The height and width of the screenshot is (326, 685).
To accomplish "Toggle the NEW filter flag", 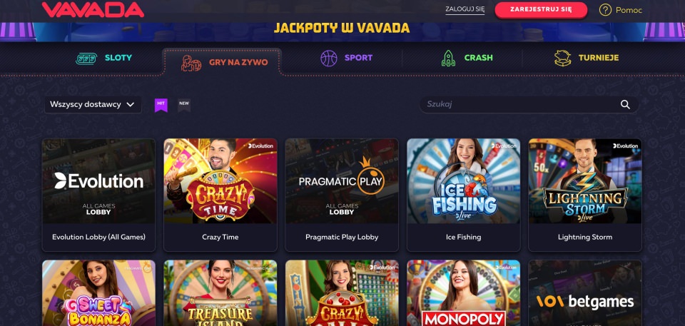I will tap(184, 105).
